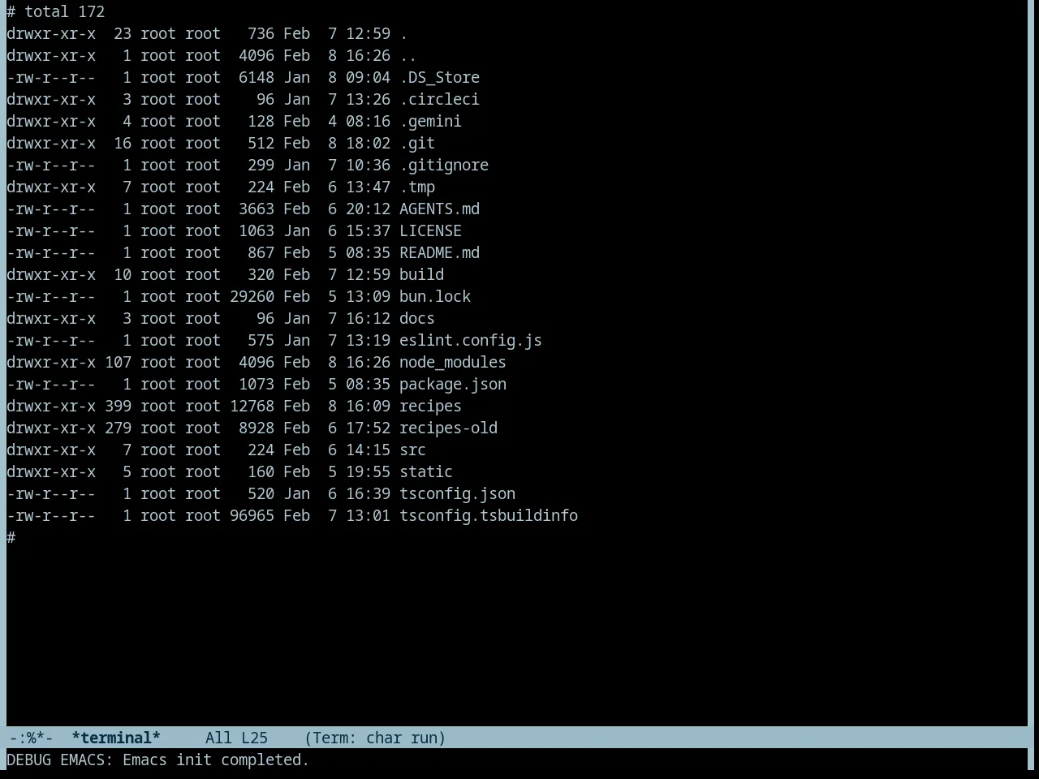Click the 18:02 timestamp of .git

368,144
